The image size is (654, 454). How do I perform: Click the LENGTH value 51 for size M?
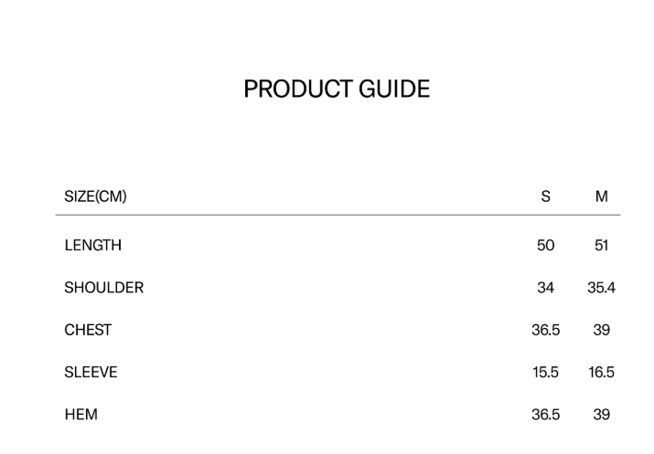pyautogui.click(x=601, y=245)
